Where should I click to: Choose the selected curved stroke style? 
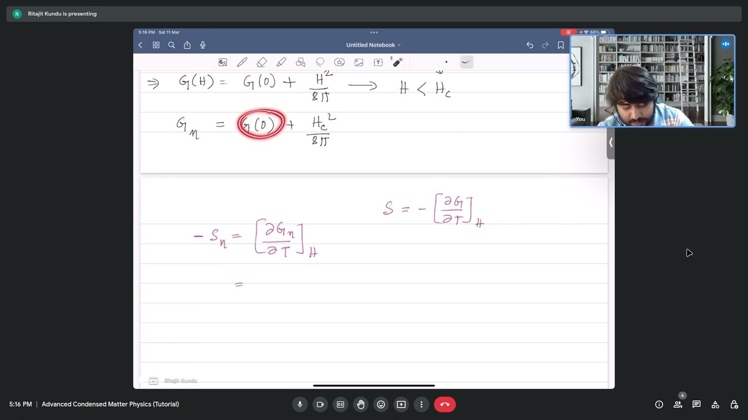click(x=466, y=62)
